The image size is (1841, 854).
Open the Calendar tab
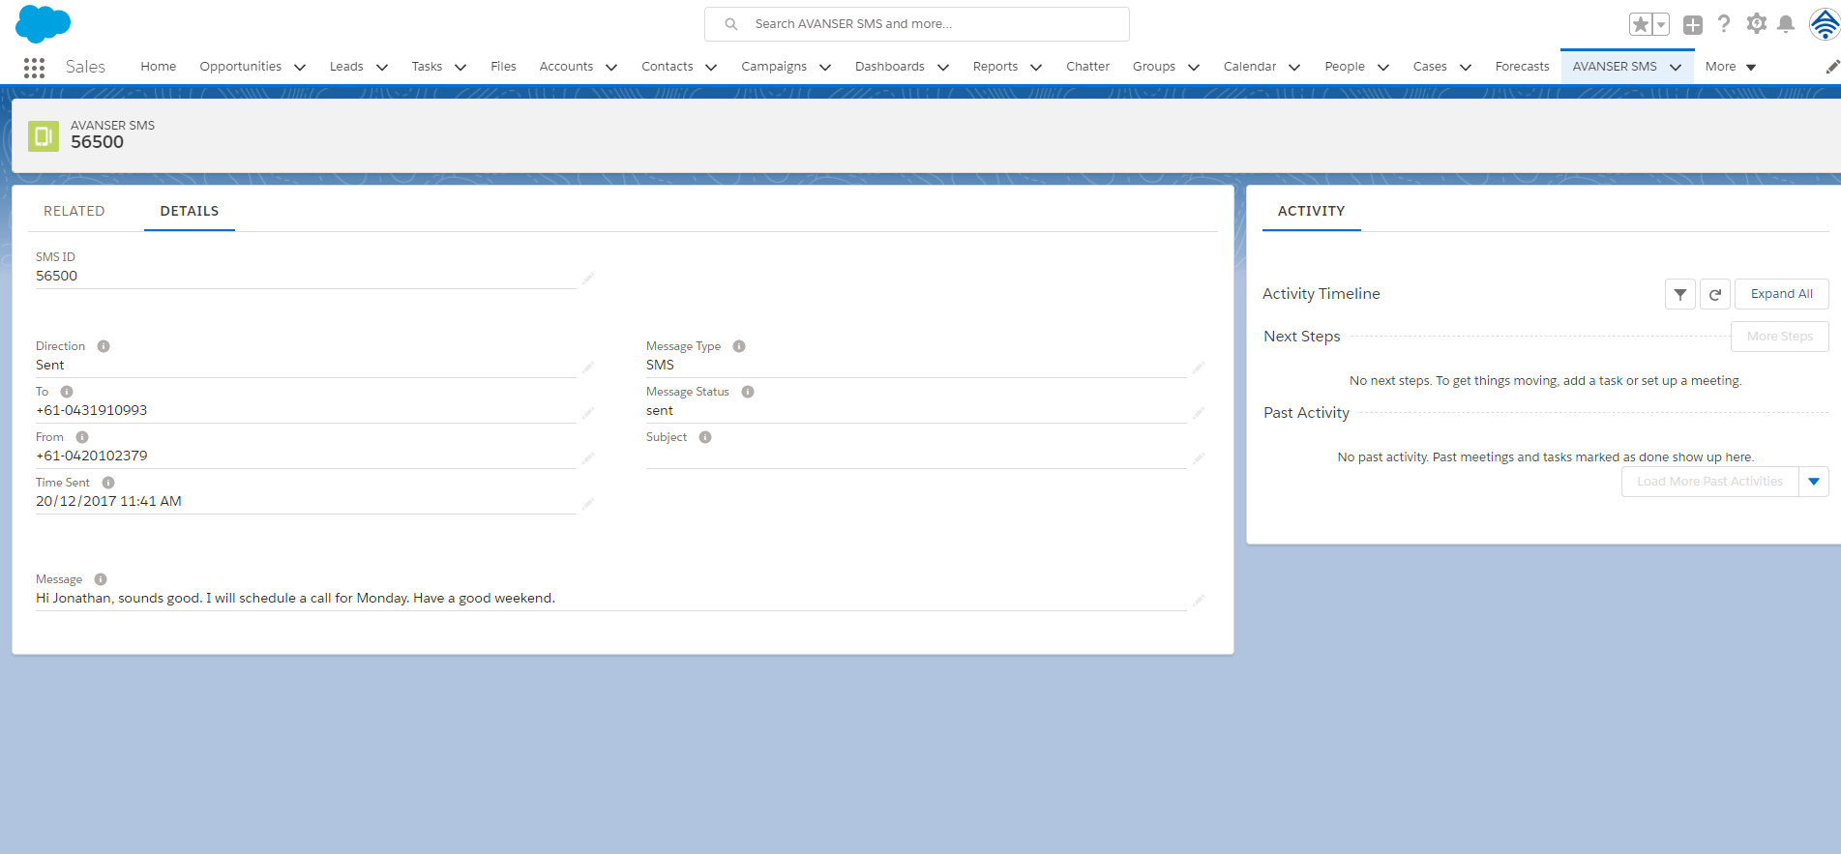point(1250,67)
